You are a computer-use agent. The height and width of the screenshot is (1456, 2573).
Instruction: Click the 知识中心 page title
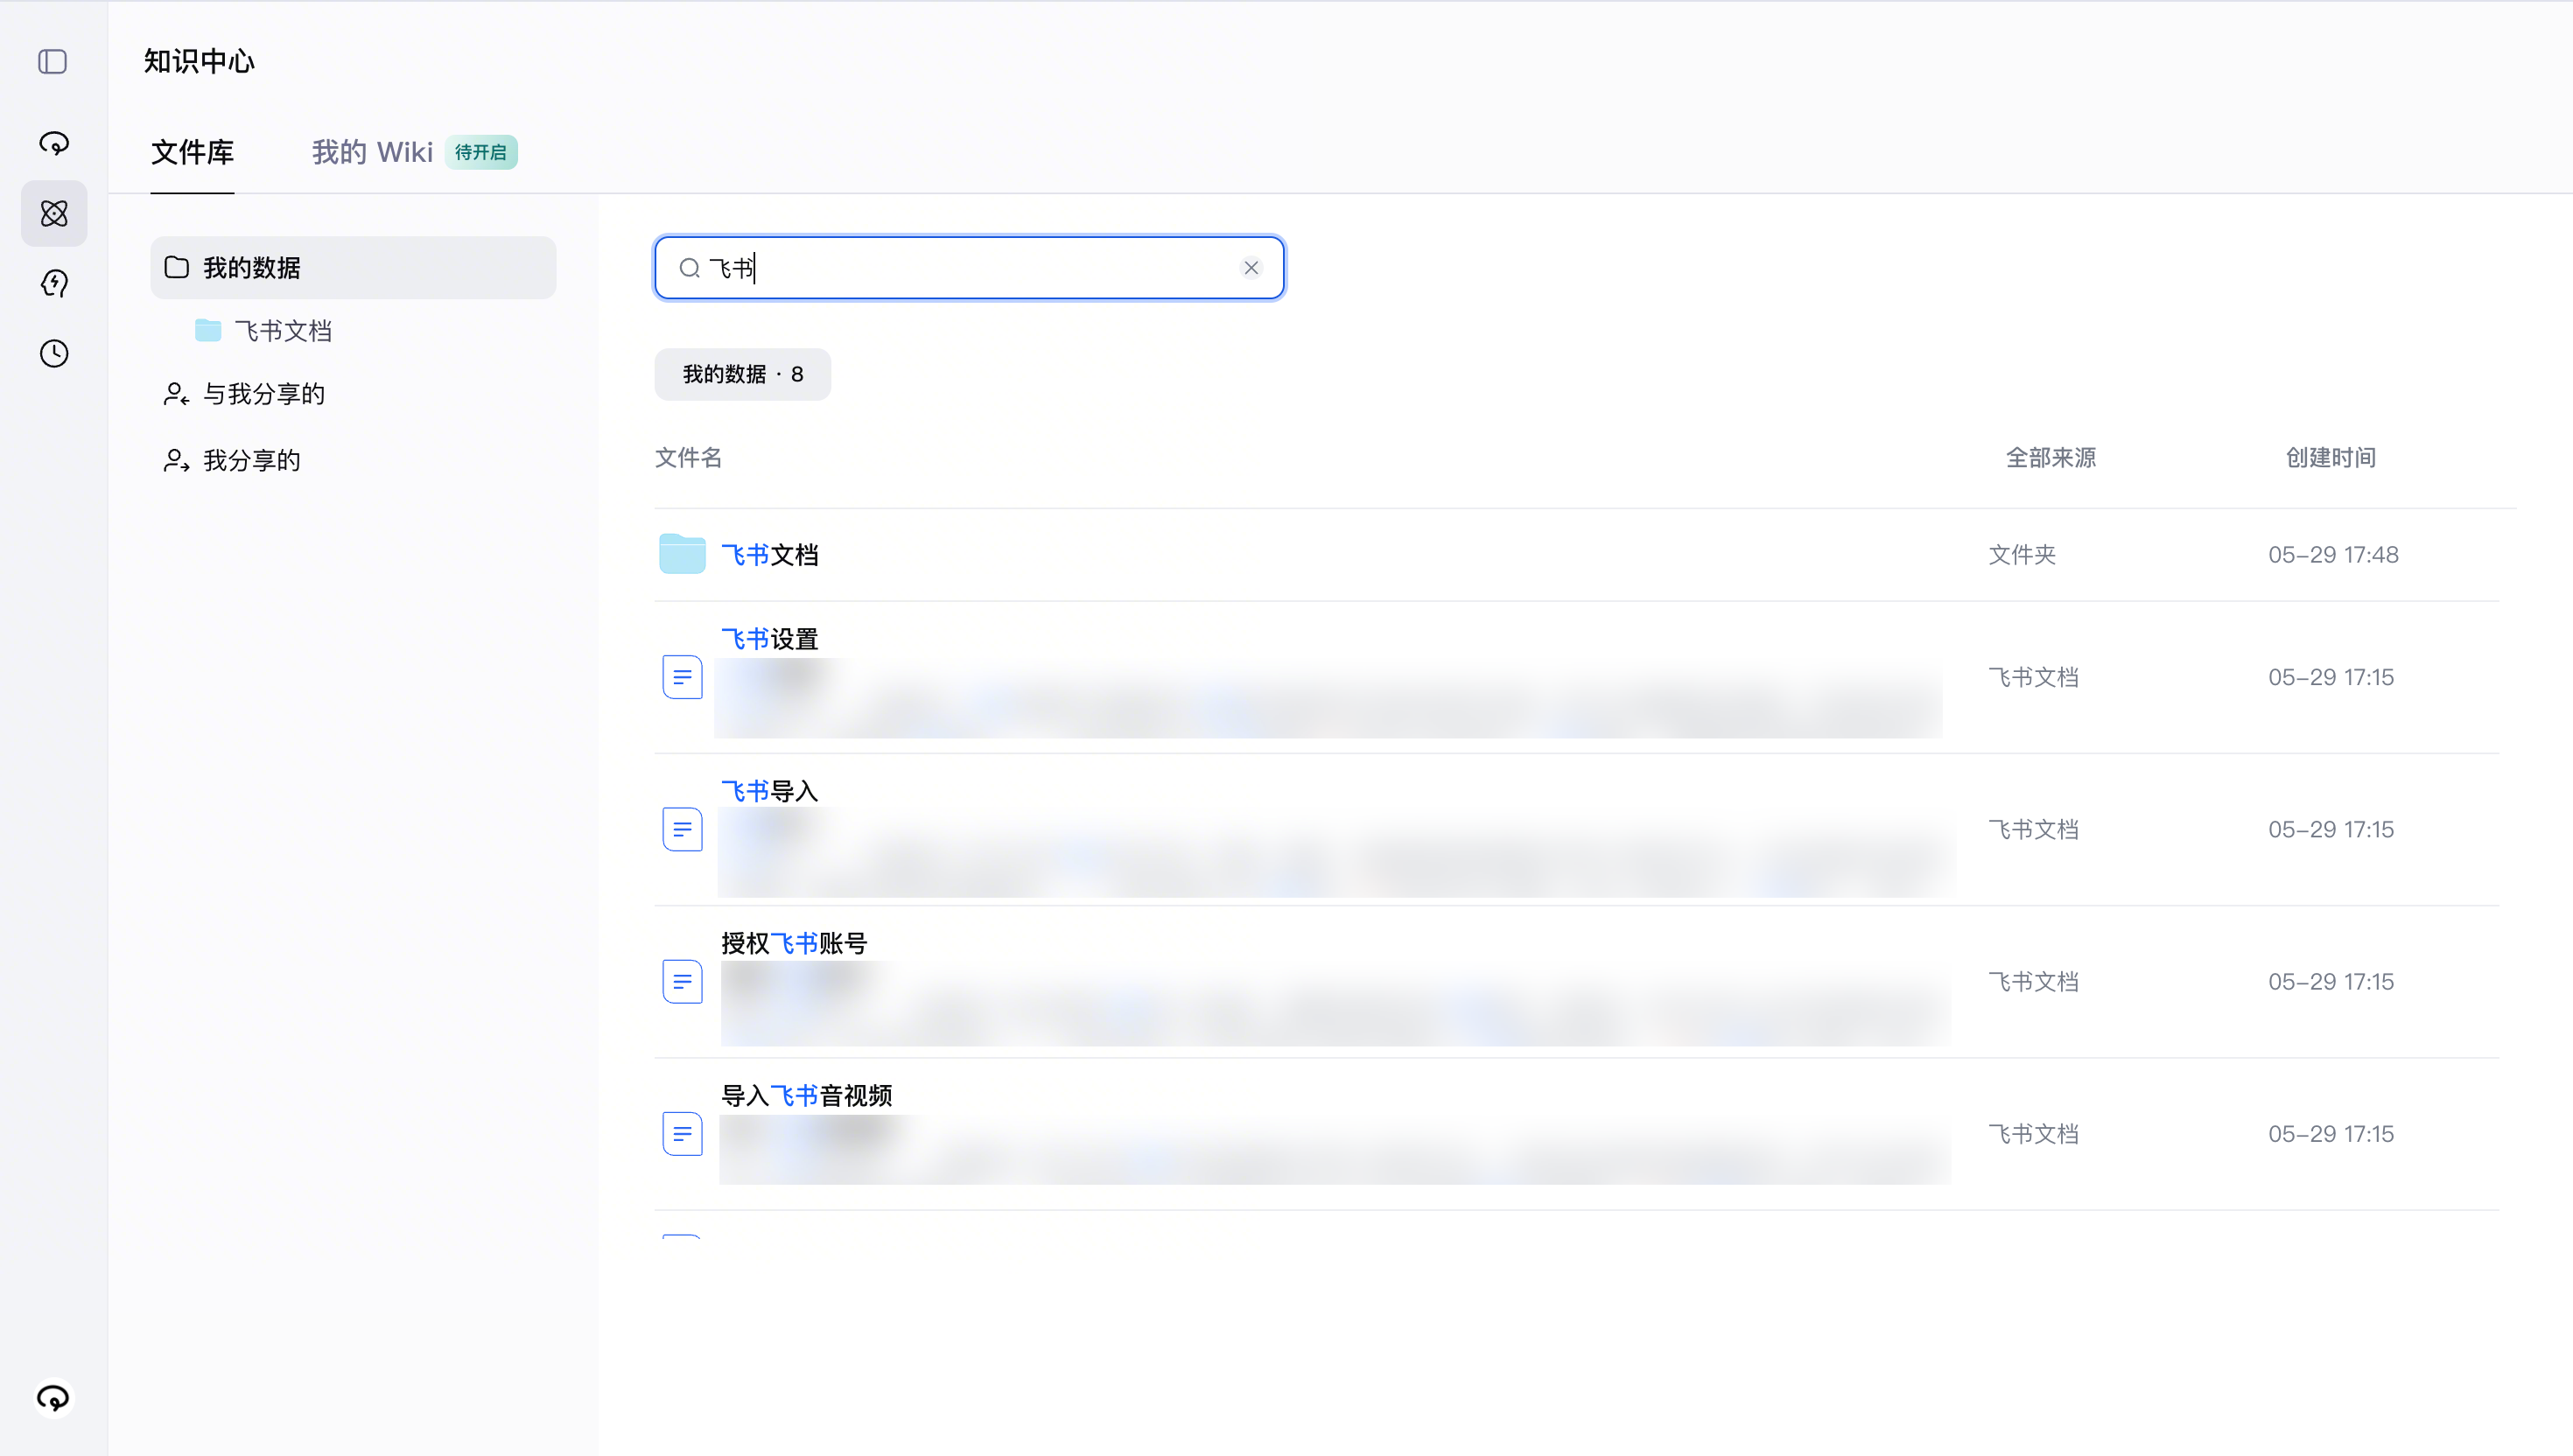(199, 61)
